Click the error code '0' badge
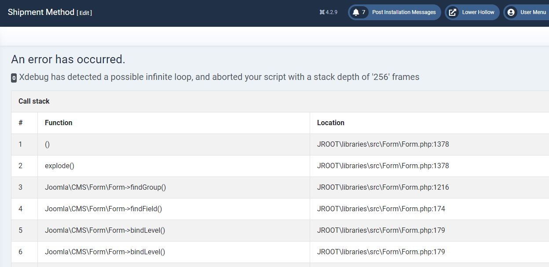Viewport: 549px width, 267px height. click(14, 78)
